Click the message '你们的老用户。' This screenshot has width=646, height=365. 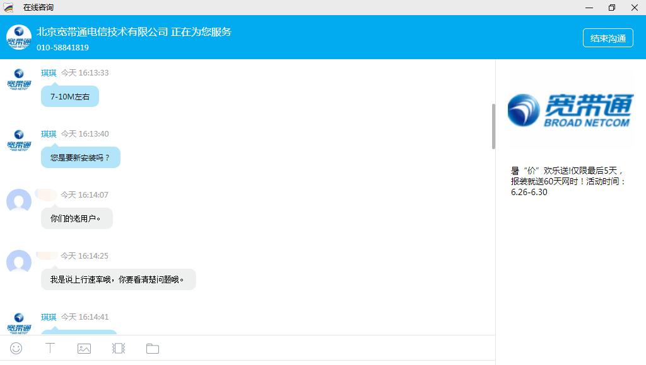tap(76, 219)
